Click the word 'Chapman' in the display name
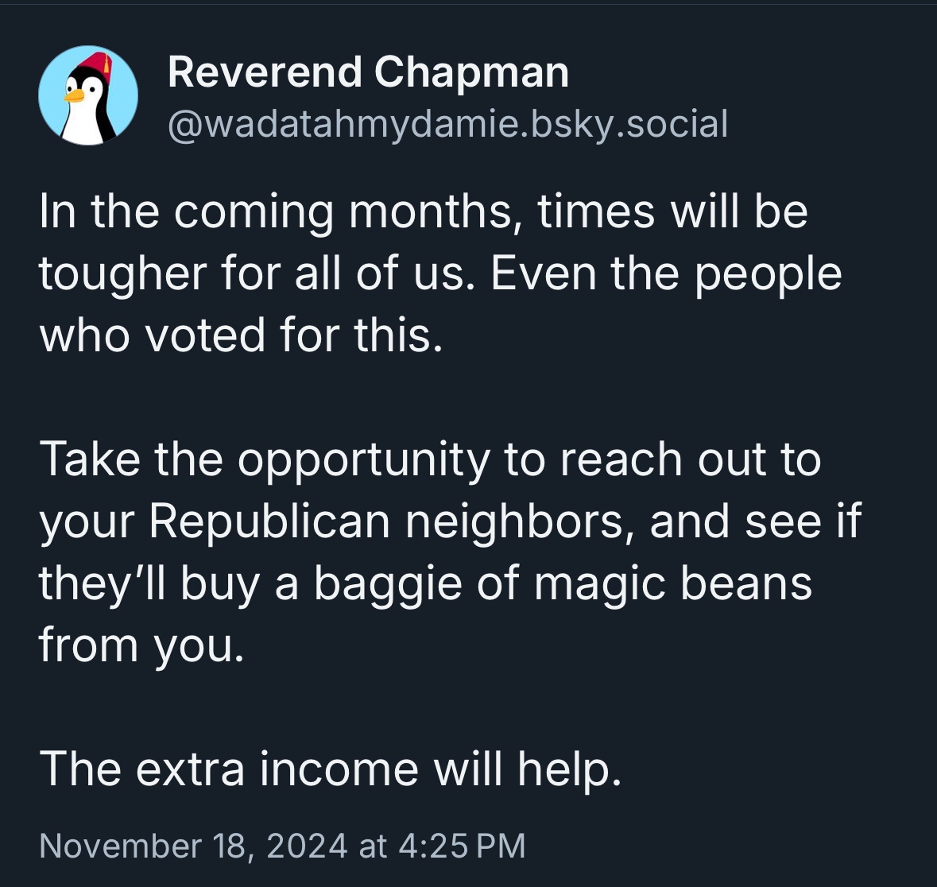The height and width of the screenshot is (887, 937). (471, 72)
